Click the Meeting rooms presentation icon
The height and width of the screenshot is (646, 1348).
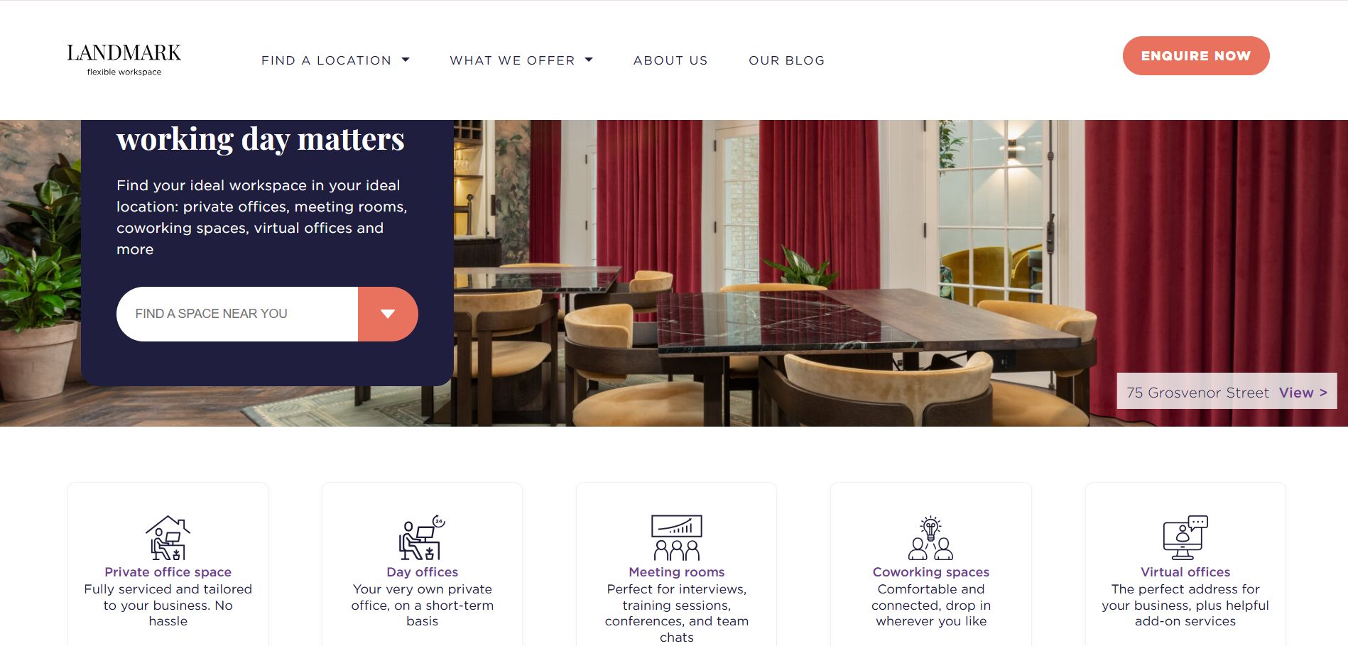click(x=677, y=537)
